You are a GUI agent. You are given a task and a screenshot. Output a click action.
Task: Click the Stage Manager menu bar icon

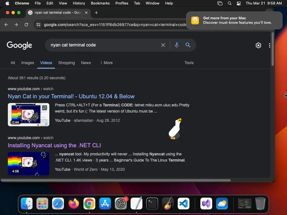[220, 3]
